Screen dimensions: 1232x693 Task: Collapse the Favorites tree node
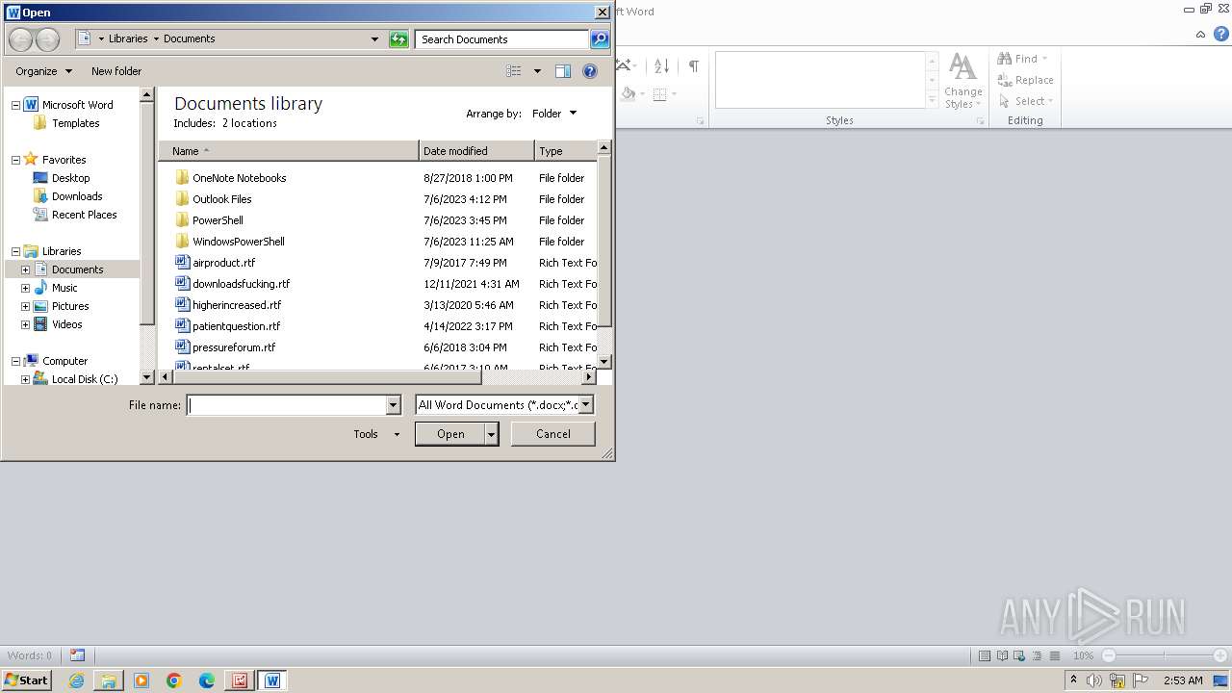(x=15, y=160)
